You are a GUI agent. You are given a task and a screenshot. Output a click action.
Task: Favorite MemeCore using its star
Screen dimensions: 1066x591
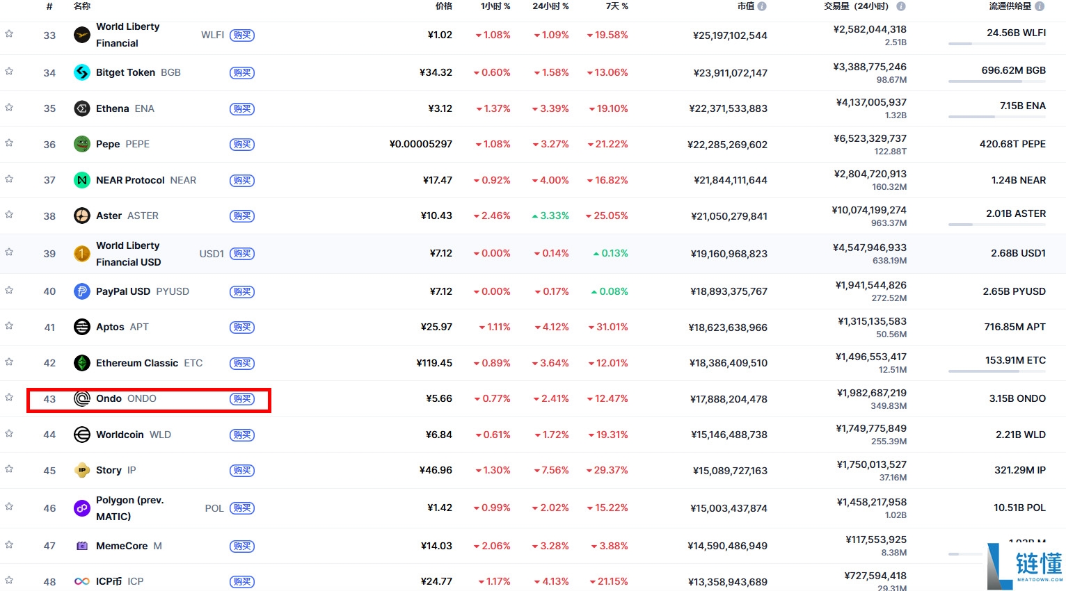click(9, 544)
